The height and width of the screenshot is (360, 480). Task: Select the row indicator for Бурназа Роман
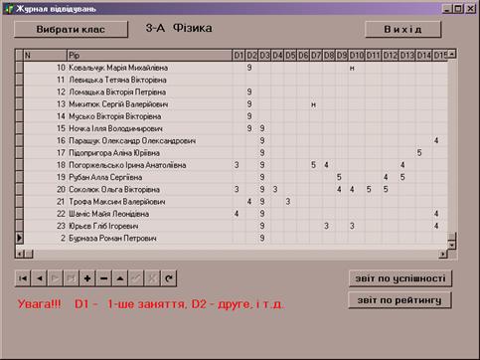pyautogui.click(x=20, y=238)
